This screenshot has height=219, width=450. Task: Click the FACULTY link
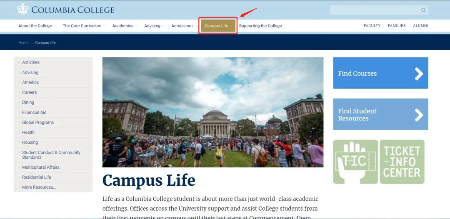pyautogui.click(x=372, y=26)
